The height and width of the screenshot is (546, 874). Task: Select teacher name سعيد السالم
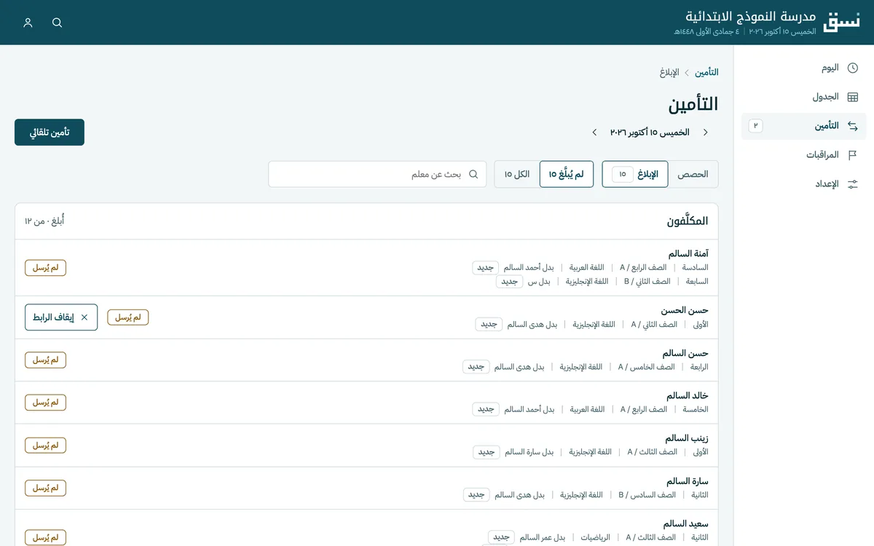686,523
